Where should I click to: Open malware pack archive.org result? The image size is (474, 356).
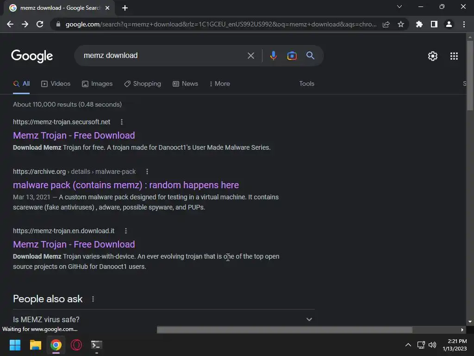tap(126, 185)
